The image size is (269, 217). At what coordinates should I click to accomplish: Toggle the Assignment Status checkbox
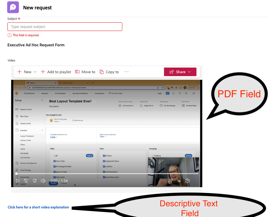pos(104,161)
